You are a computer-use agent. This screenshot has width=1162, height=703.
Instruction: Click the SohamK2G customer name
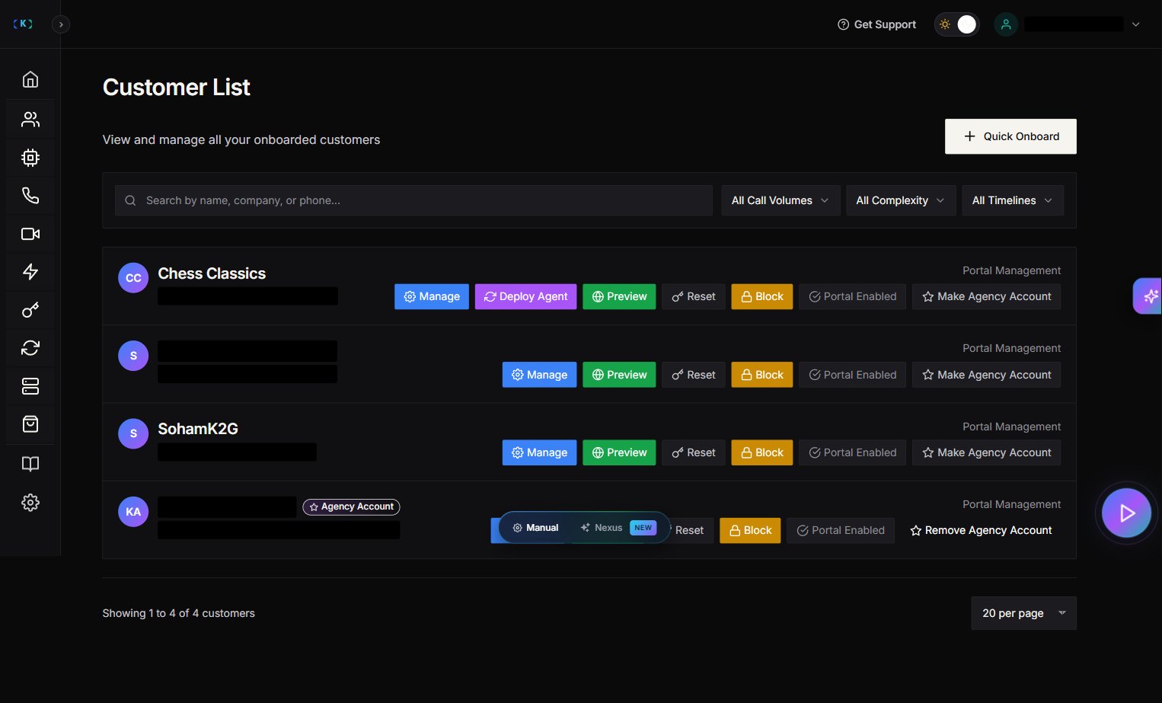(x=198, y=429)
